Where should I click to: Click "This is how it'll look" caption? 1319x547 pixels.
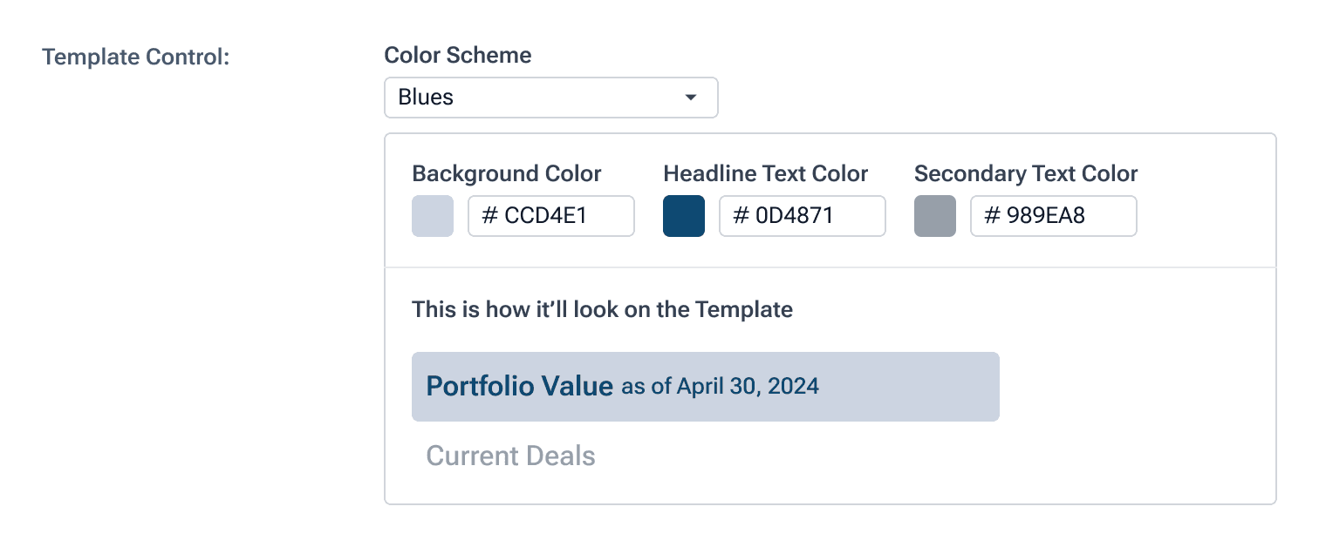[602, 309]
